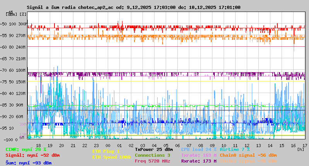This screenshot has height=166, width=309.
Task: Click the graph title text
Action: [x=134, y=7]
